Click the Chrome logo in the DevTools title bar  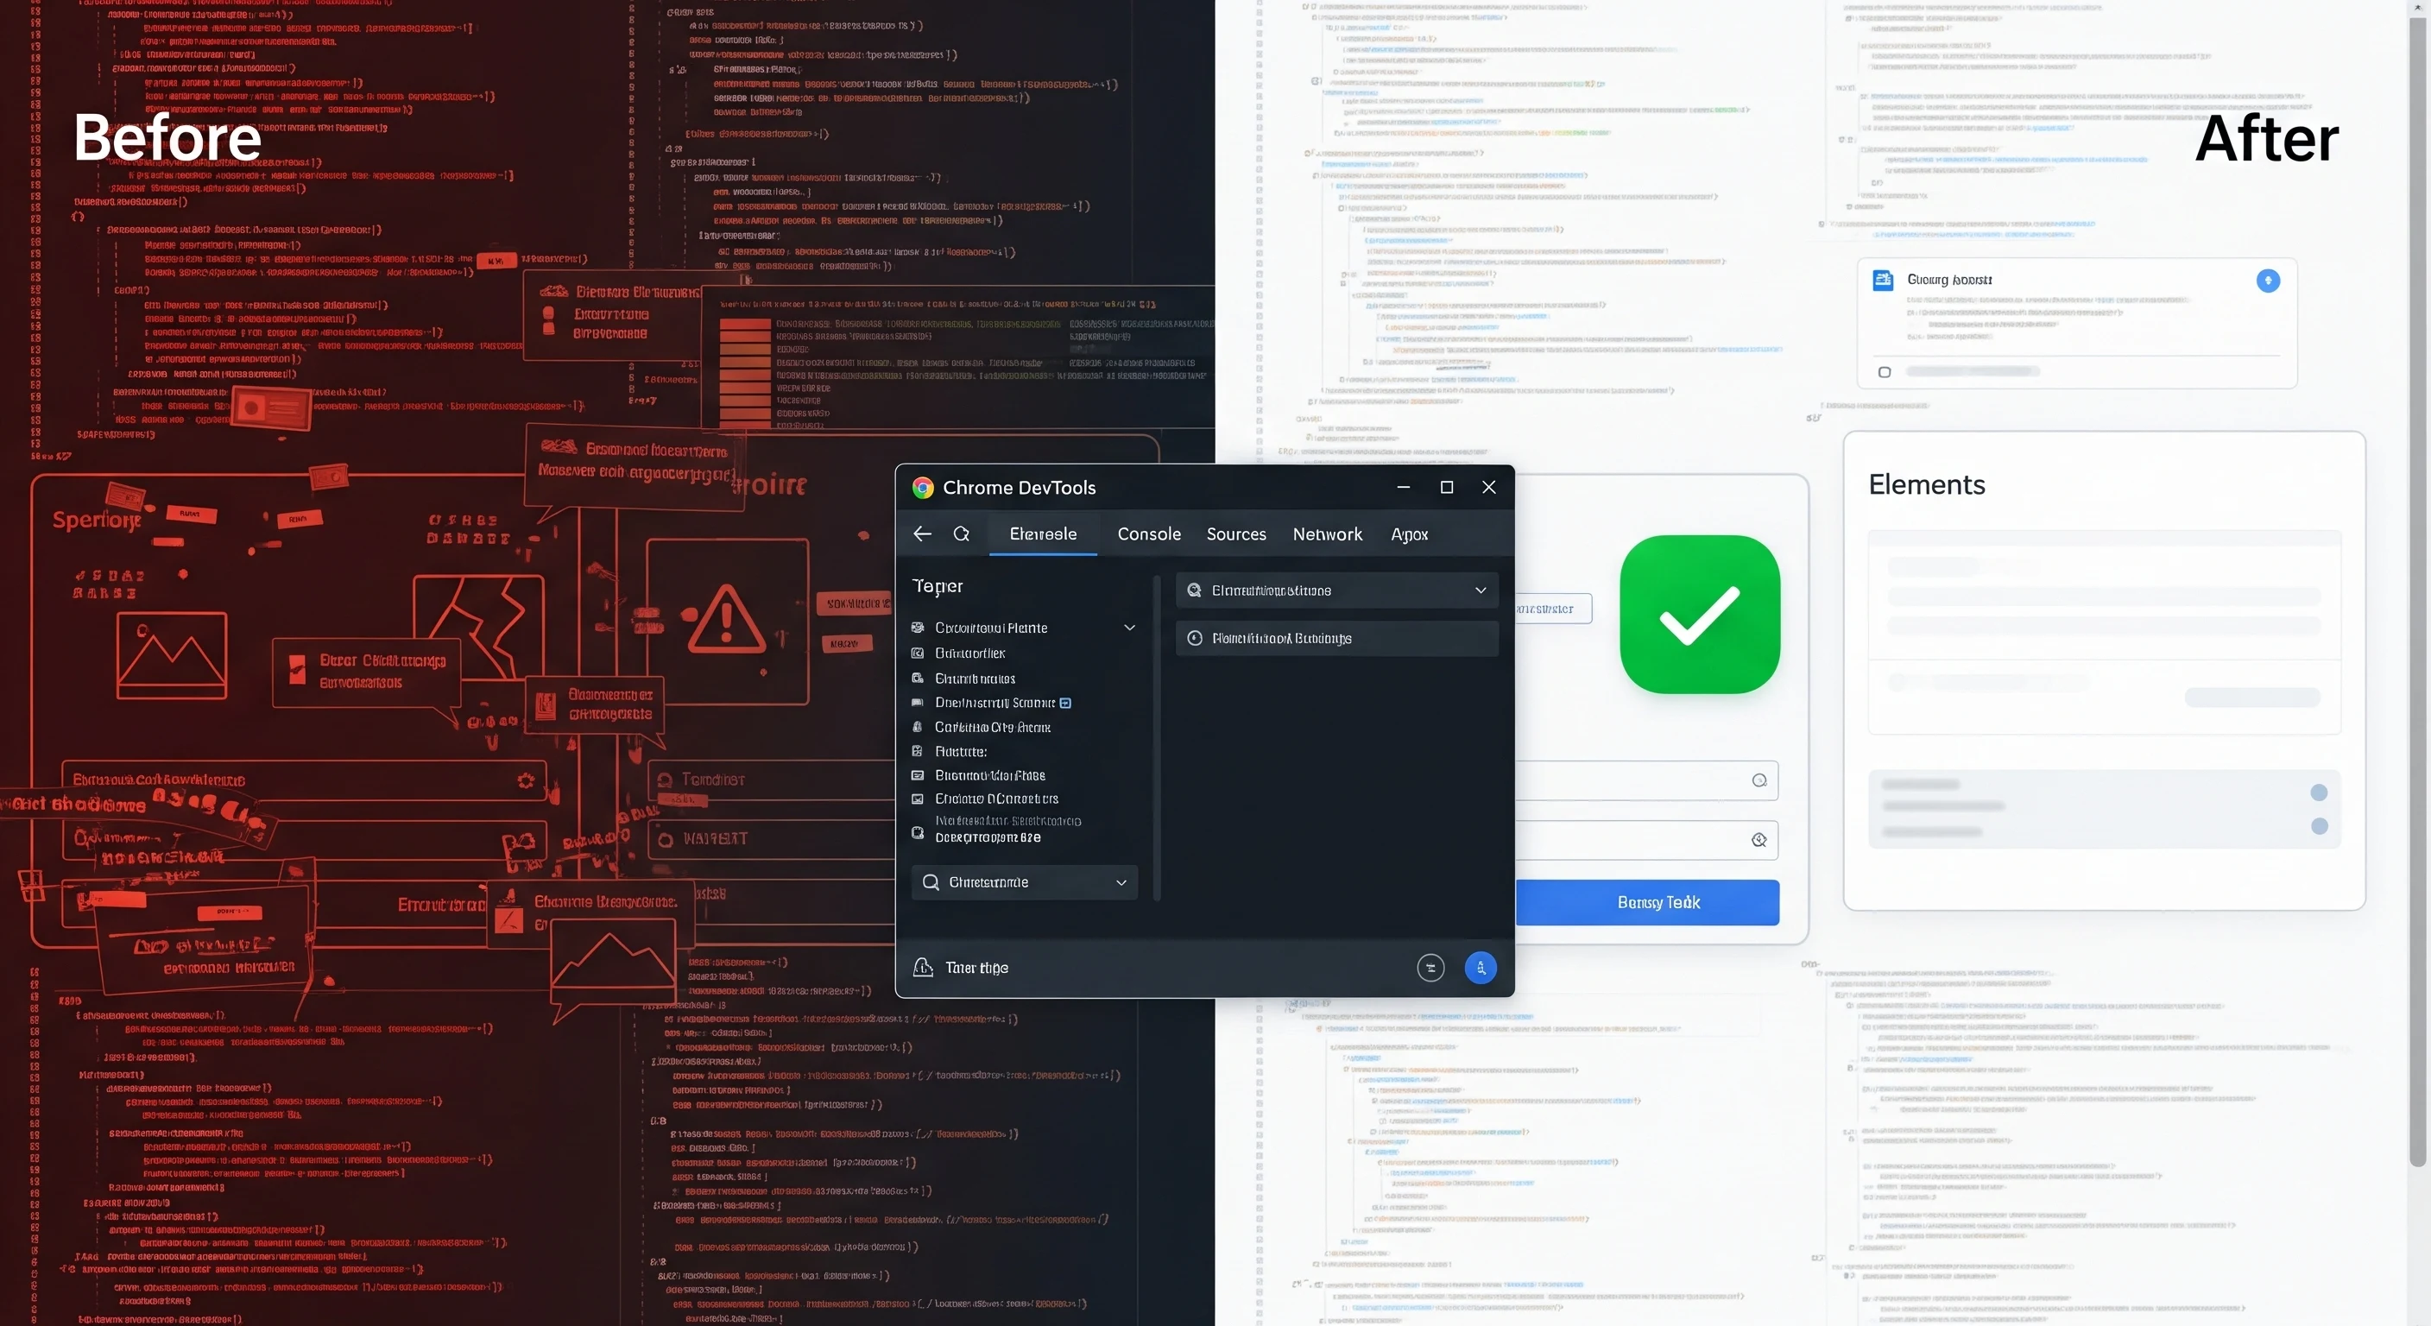pyautogui.click(x=922, y=487)
